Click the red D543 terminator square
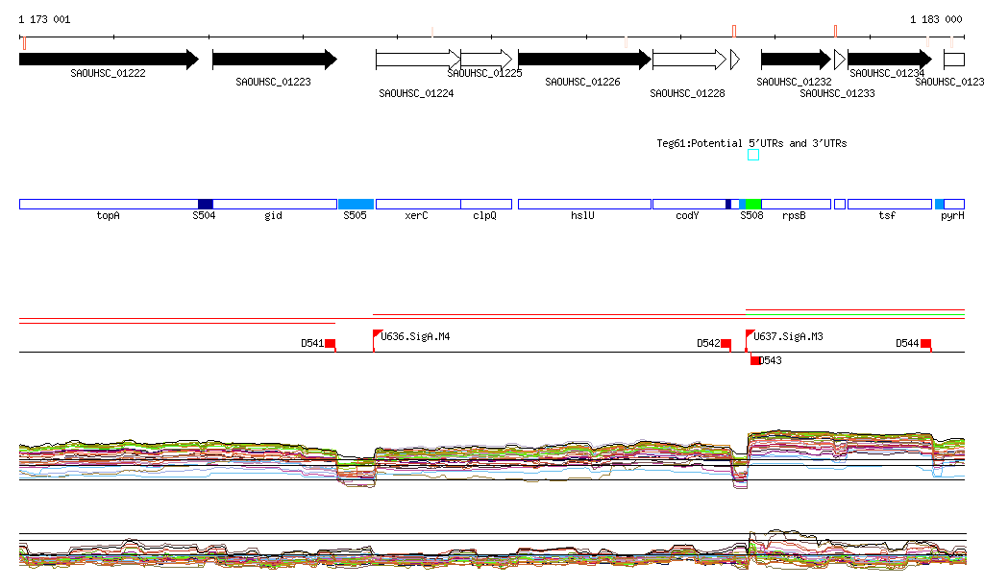984x587 pixels. [x=755, y=360]
